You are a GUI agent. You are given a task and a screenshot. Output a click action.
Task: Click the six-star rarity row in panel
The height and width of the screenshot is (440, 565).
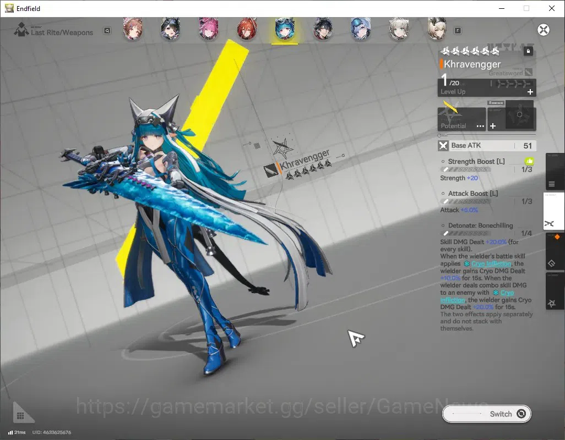pyautogui.click(x=470, y=52)
